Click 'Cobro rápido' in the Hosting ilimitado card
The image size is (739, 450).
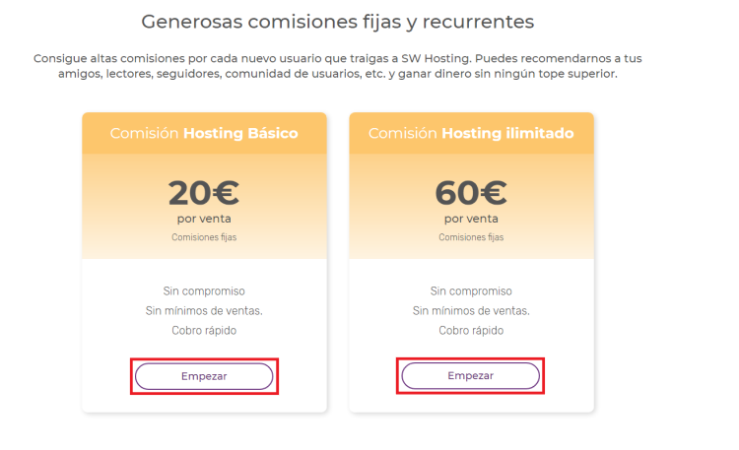tap(471, 331)
